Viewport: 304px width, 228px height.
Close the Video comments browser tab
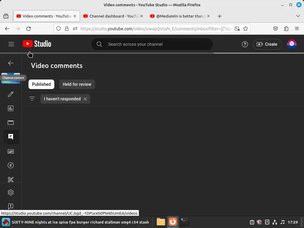[75, 16]
